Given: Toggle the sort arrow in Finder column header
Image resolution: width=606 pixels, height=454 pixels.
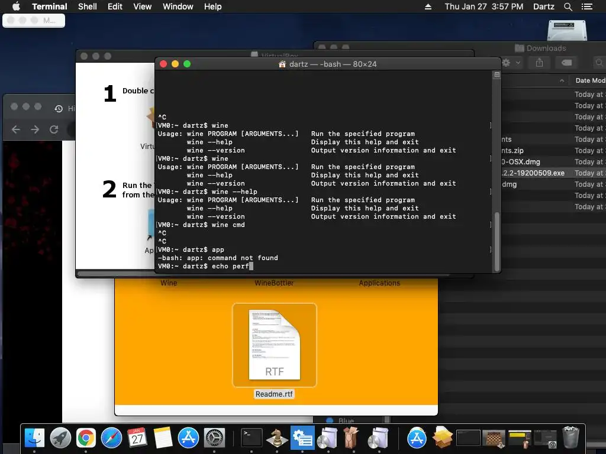Looking at the screenshot, I should [562, 80].
